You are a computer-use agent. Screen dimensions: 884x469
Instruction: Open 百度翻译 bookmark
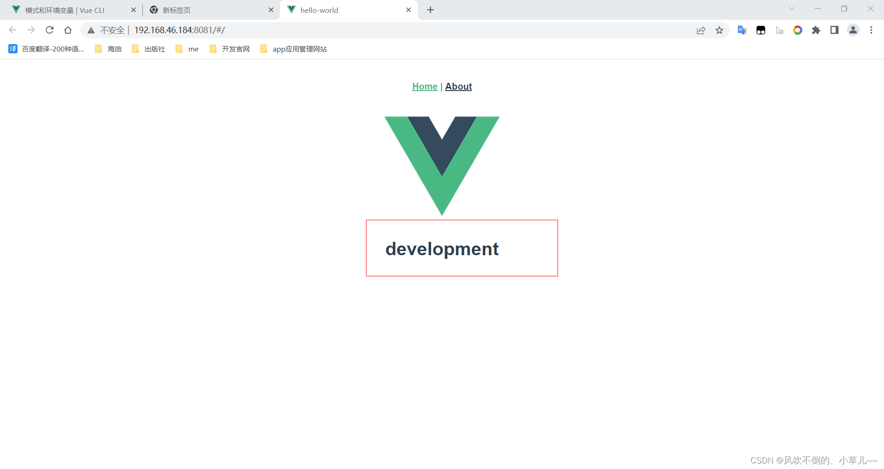pos(46,49)
